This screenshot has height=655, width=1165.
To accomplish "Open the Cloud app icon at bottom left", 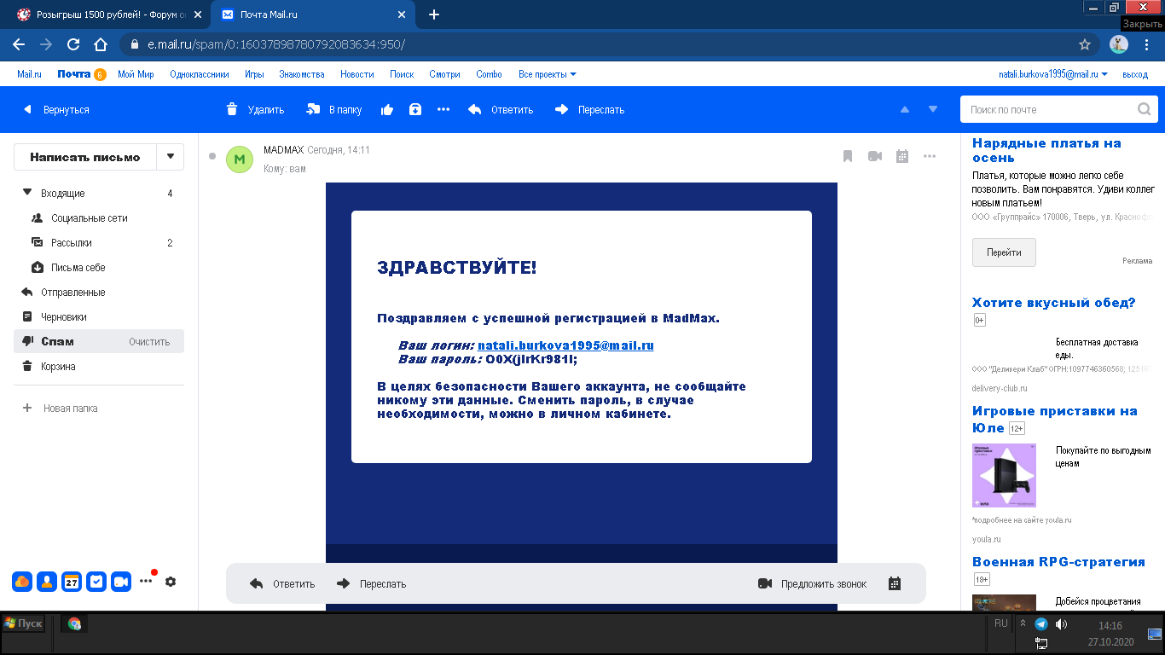I will pyautogui.click(x=22, y=582).
